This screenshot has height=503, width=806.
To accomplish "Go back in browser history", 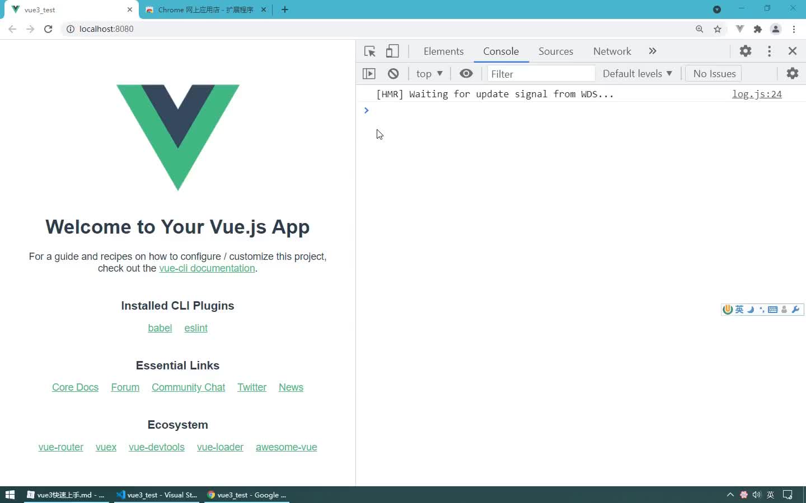I will coord(12,29).
